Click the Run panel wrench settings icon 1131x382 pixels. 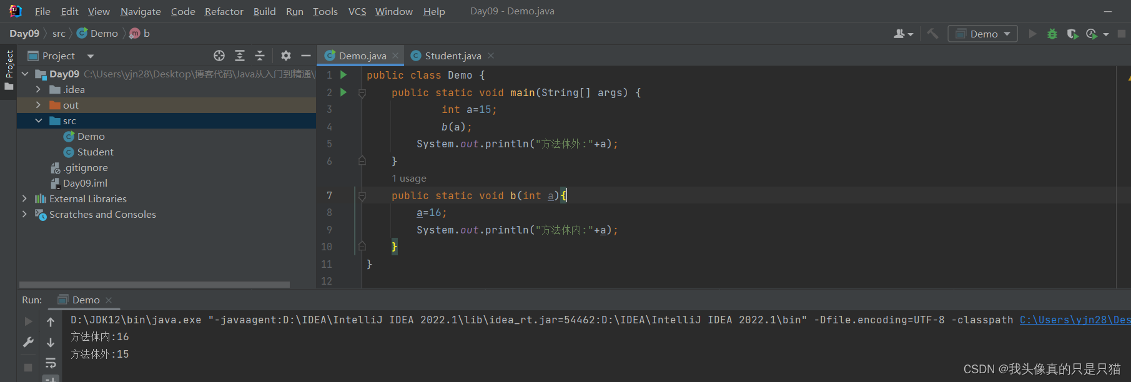[28, 342]
